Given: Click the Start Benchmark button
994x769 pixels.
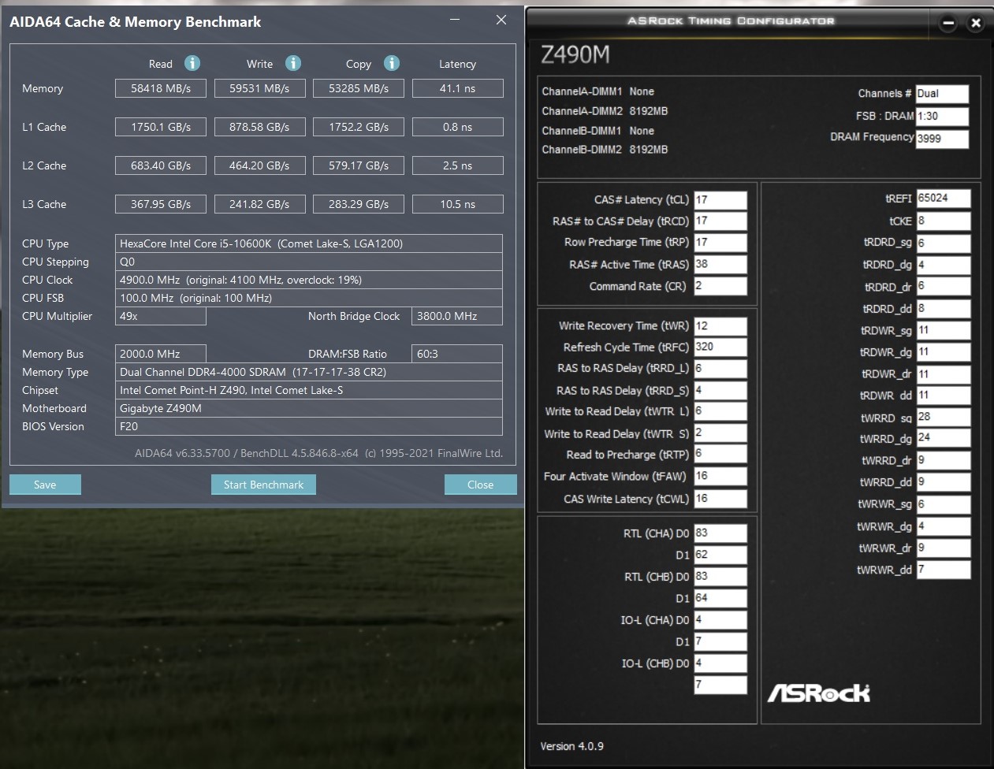Looking at the screenshot, I should tap(263, 485).
